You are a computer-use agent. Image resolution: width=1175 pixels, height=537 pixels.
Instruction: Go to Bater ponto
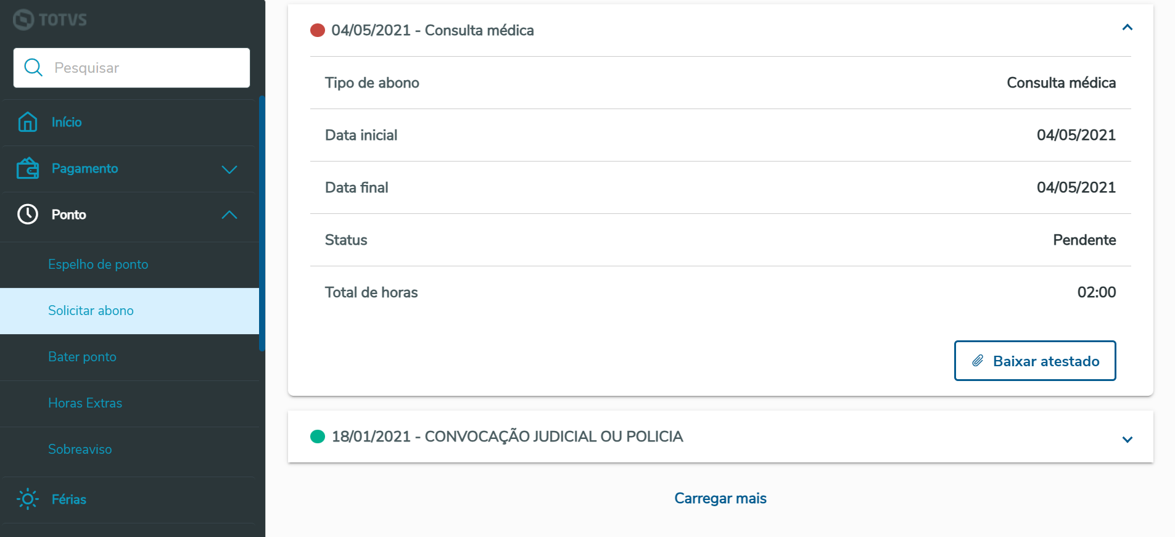tap(82, 357)
